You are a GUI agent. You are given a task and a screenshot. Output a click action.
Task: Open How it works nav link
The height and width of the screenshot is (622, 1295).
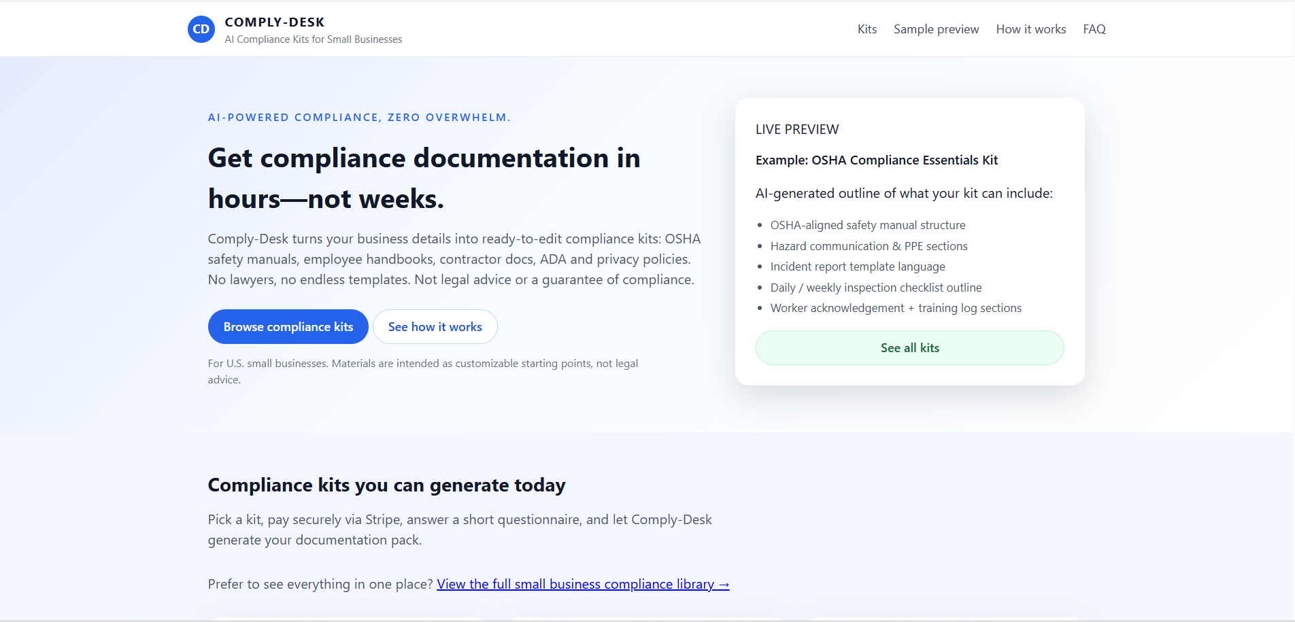tap(1031, 29)
